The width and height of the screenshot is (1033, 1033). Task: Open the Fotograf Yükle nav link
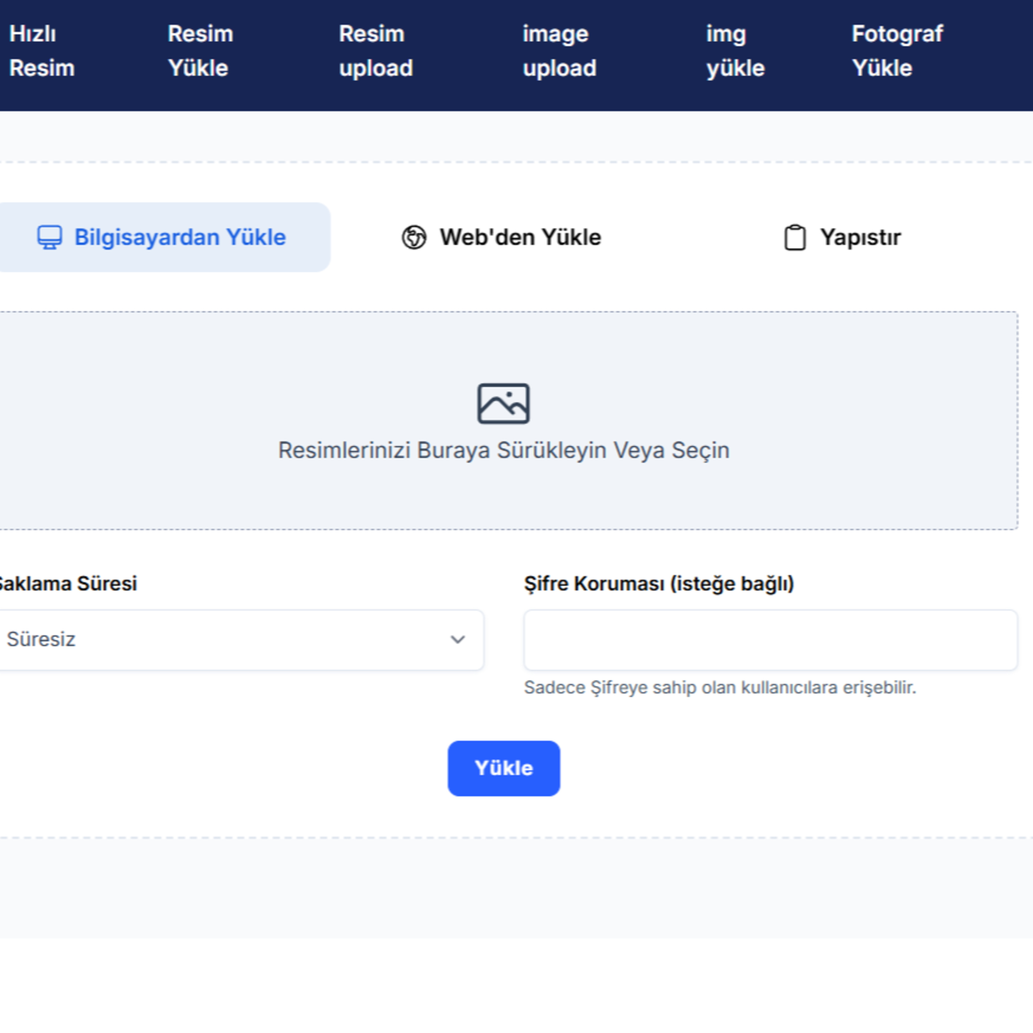[x=897, y=51]
